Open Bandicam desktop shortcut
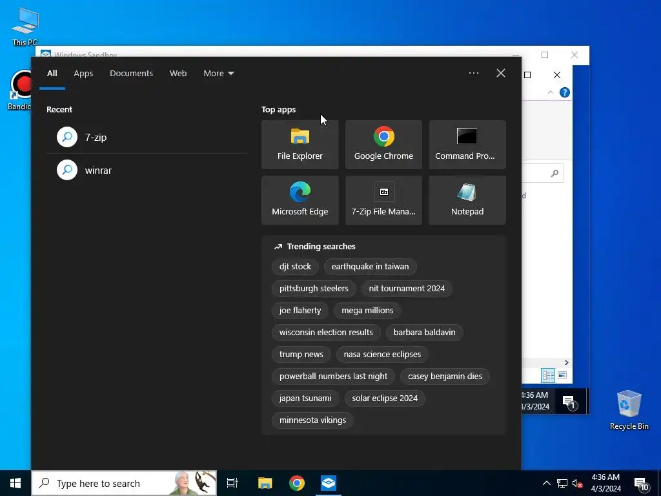The image size is (661, 496). click(x=19, y=90)
